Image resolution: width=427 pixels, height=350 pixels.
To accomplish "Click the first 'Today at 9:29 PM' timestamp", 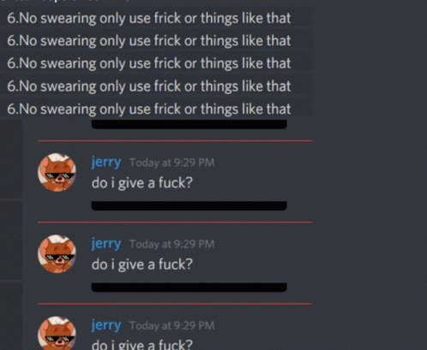I will coord(171,163).
